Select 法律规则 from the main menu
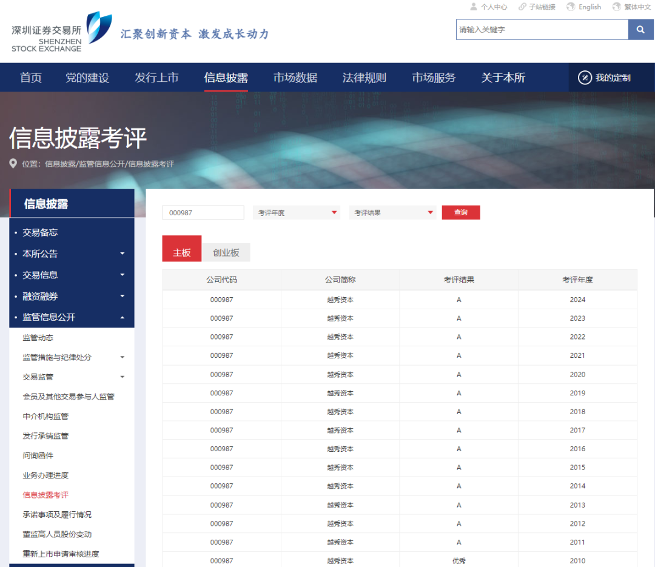The height and width of the screenshot is (567, 655). (364, 78)
